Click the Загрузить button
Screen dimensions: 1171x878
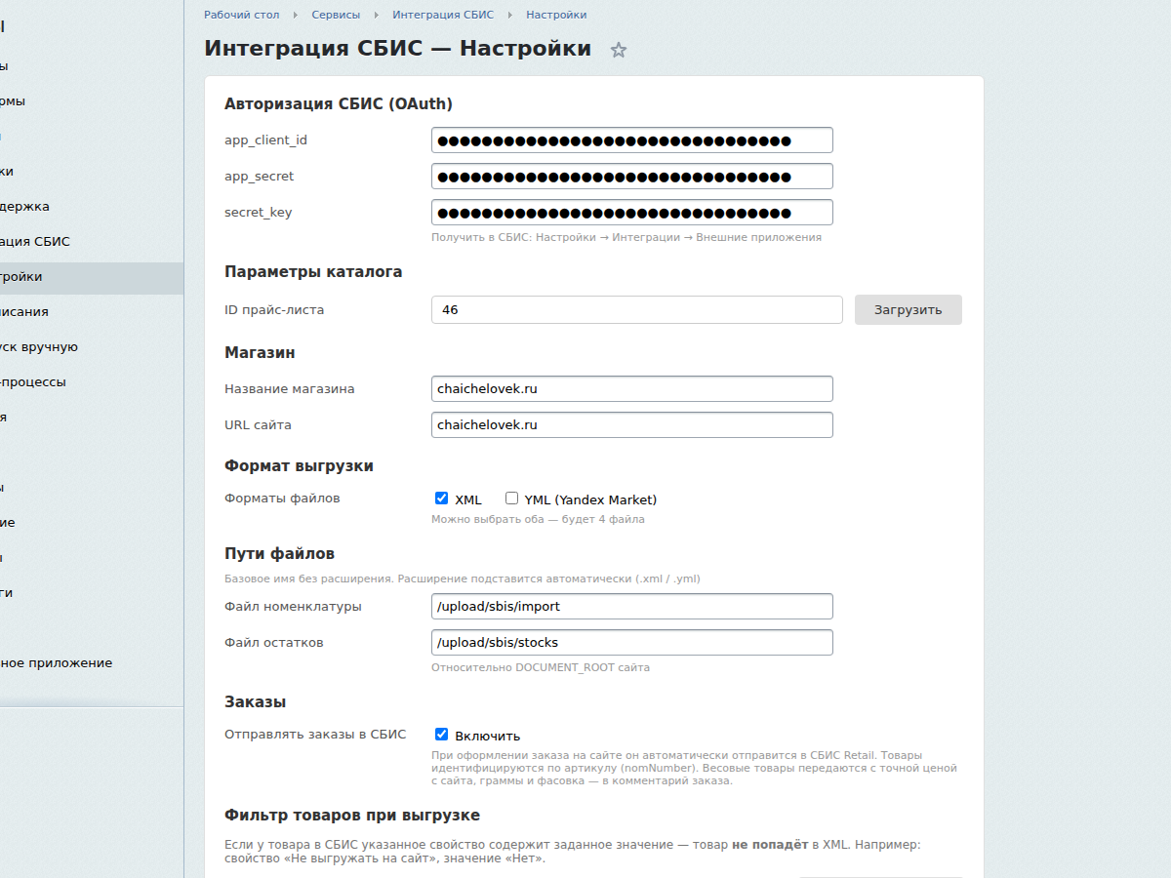click(909, 310)
